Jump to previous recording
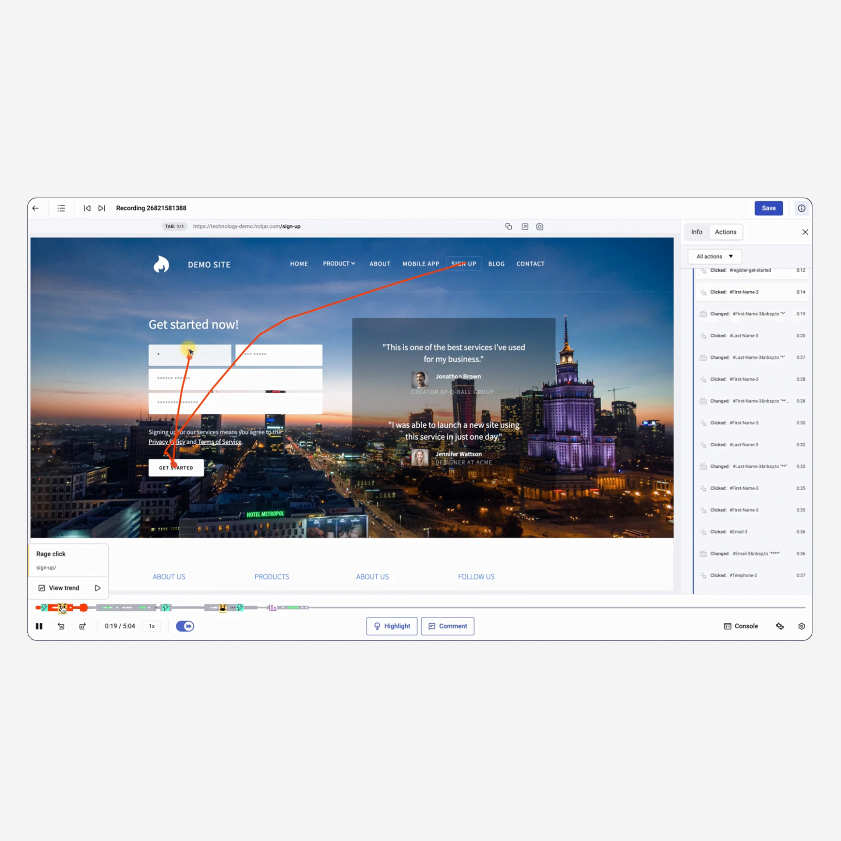 [x=87, y=208]
